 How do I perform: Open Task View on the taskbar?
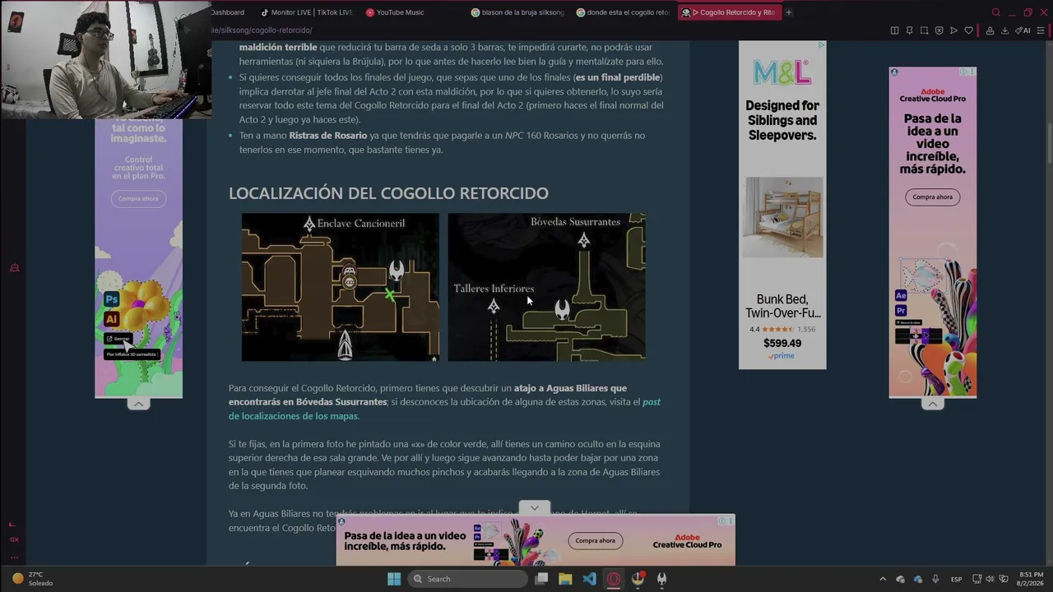click(541, 579)
